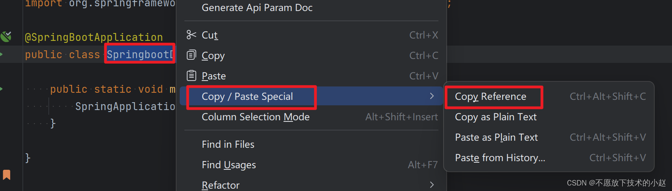Expand the Refactor submenu arrow
Screen dimensions: 672x191
(x=432, y=185)
